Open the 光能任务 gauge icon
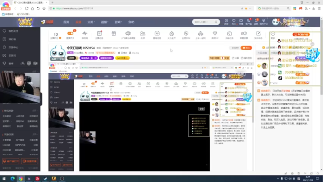This screenshot has height=182, width=323. [229, 35]
